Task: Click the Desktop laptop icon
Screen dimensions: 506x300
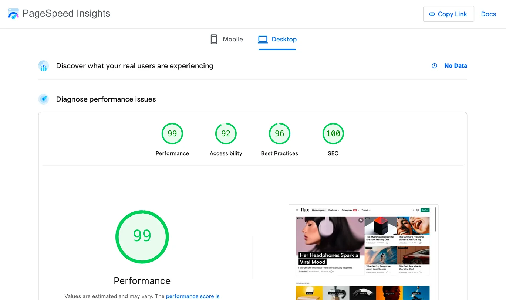Action: pos(263,40)
